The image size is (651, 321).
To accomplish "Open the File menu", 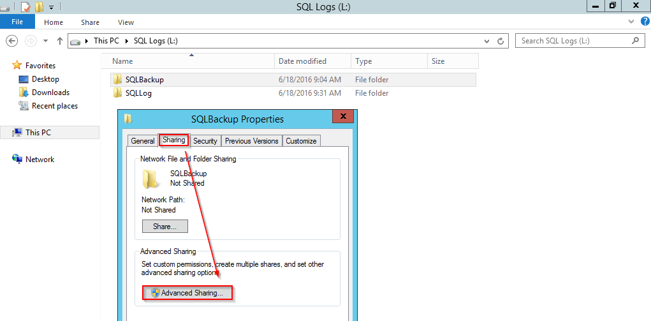I will (17, 22).
